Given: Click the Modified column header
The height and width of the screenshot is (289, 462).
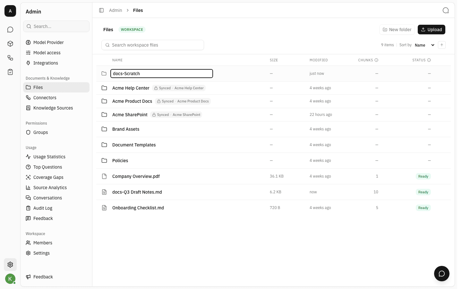Looking at the screenshot, I should 319,60.
